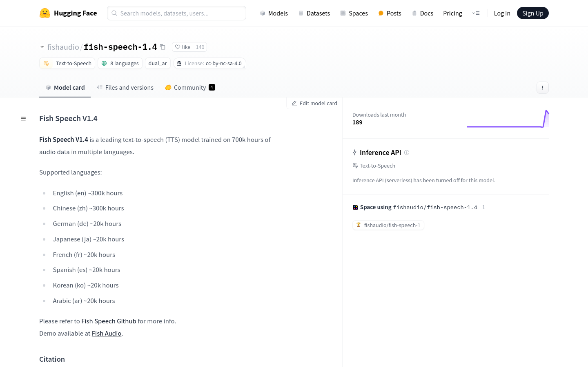This screenshot has width=588, height=367.
Task: Click the fishaudio organization avatar icon
Action: (42, 47)
